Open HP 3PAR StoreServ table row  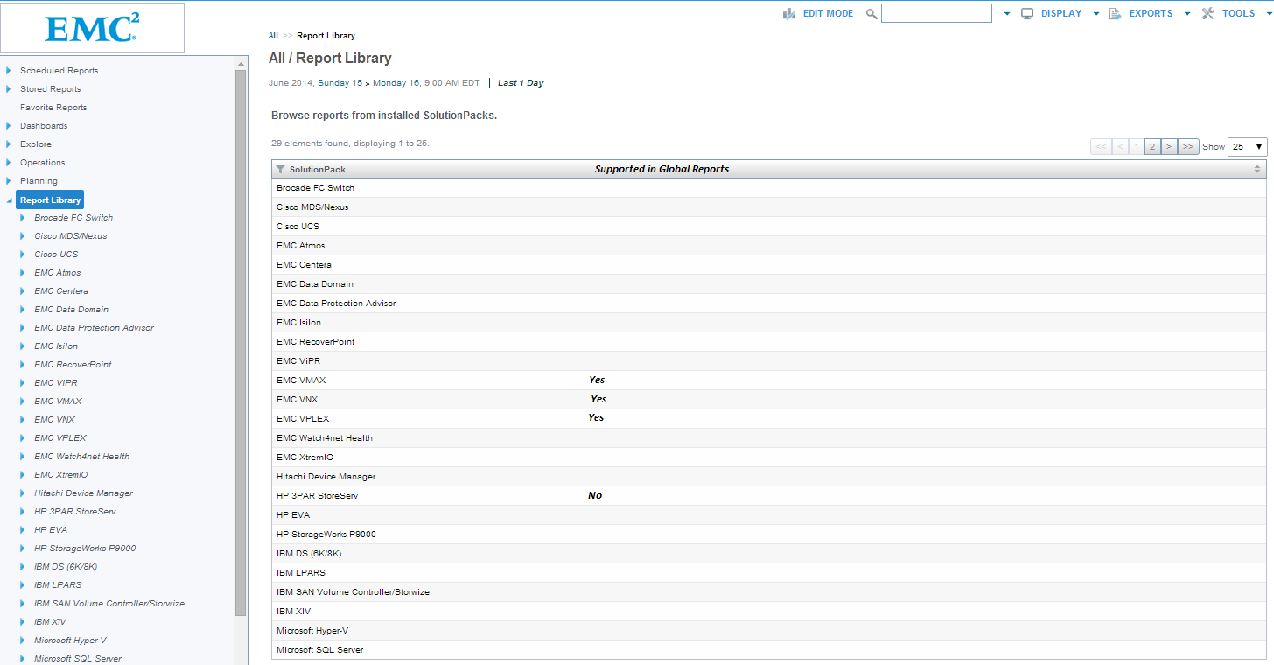tap(769, 496)
